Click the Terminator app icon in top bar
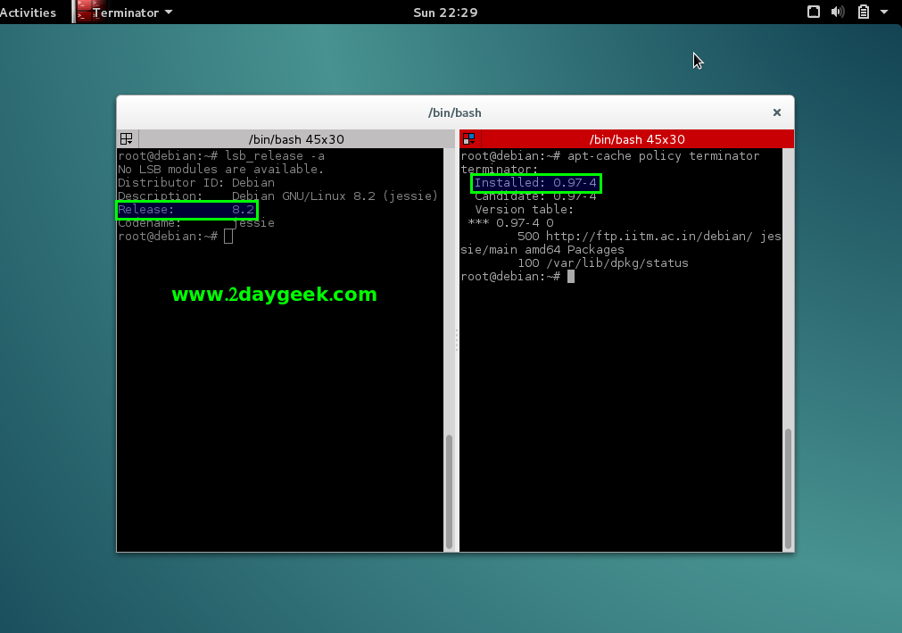This screenshot has height=633, width=902. [x=86, y=12]
